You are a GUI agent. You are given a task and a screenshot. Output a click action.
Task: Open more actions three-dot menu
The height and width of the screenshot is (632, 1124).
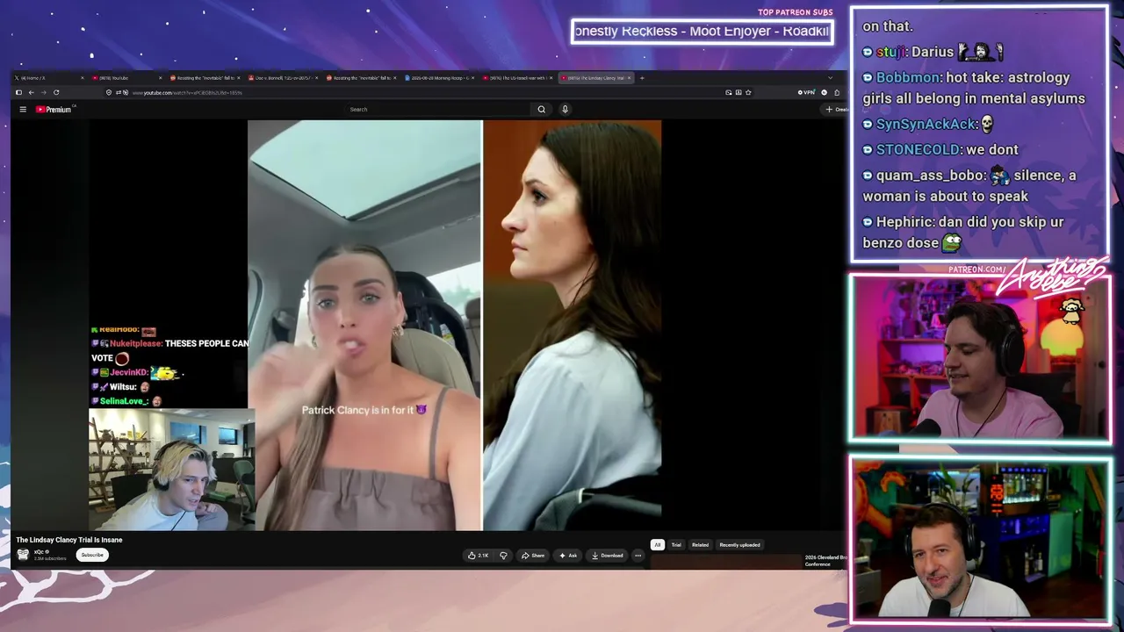[x=638, y=556]
